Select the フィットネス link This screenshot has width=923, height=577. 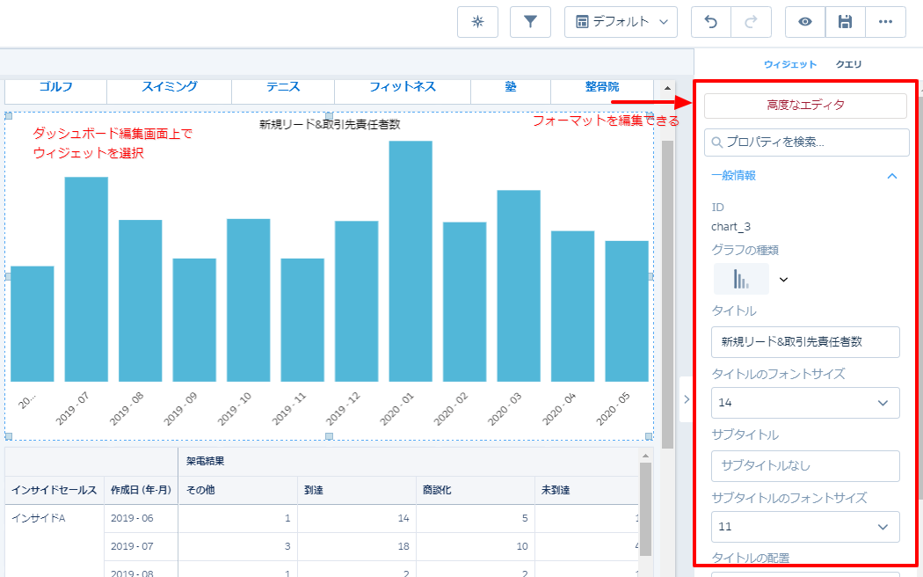tap(402, 87)
